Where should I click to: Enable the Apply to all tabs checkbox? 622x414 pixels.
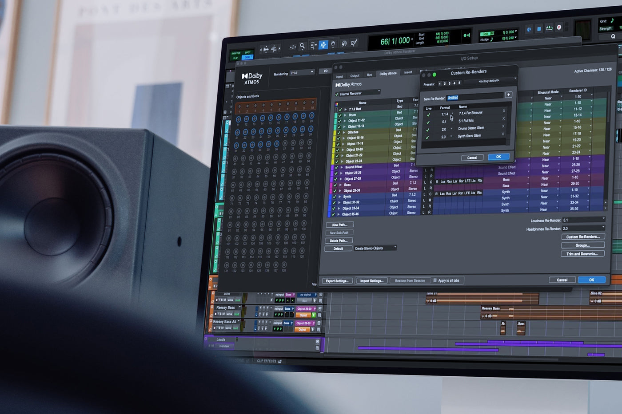[x=435, y=280]
